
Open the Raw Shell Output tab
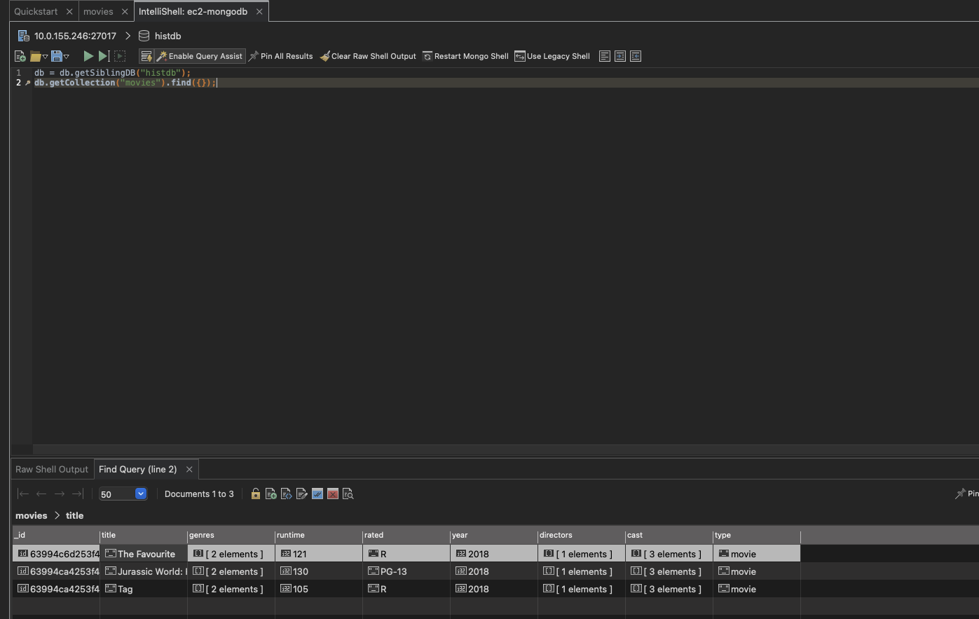[52, 469]
